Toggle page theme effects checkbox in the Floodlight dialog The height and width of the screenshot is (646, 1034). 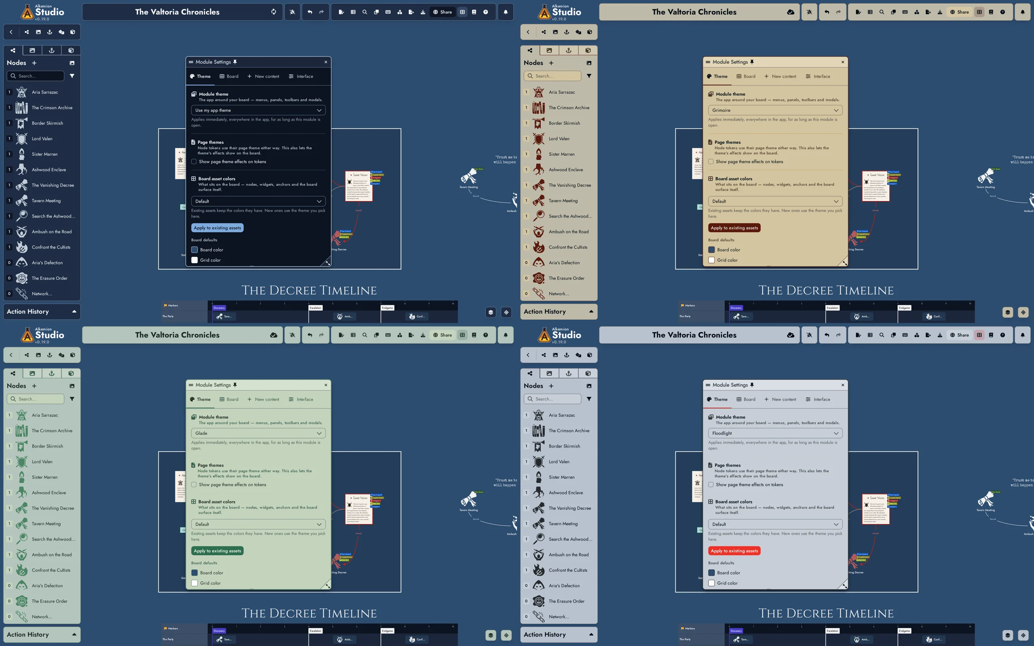tap(711, 484)
